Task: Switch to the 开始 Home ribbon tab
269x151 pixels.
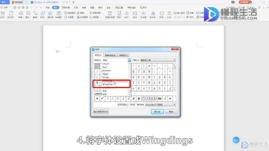Action: [48, 7]
